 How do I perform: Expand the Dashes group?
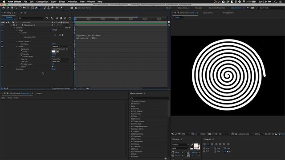(19, 67)
